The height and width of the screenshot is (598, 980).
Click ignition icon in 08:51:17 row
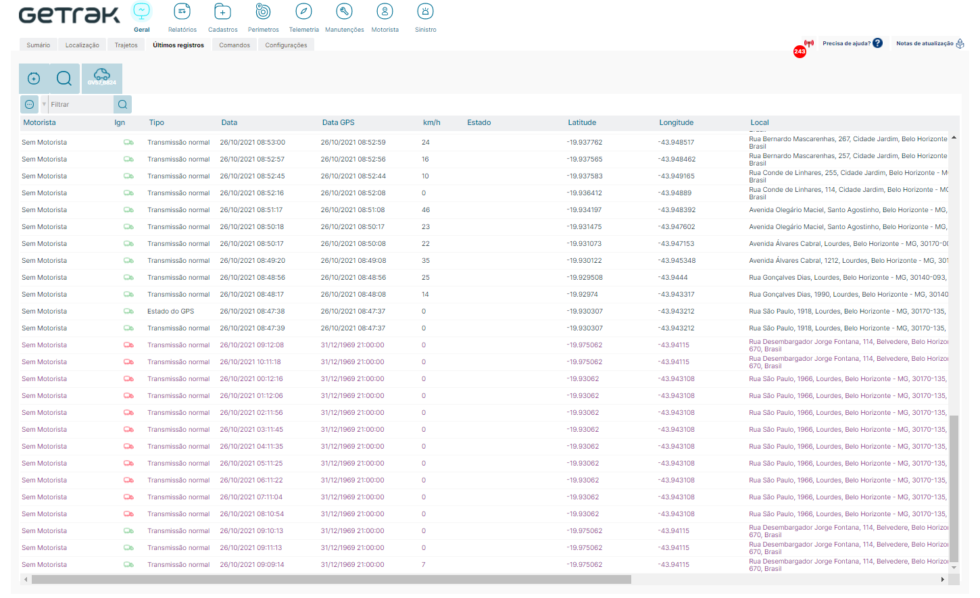[128, 210]
